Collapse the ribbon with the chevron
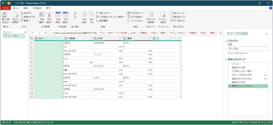The height and width of the screenshot is (125, 273). pyautogui.click(x=267, y=8)
